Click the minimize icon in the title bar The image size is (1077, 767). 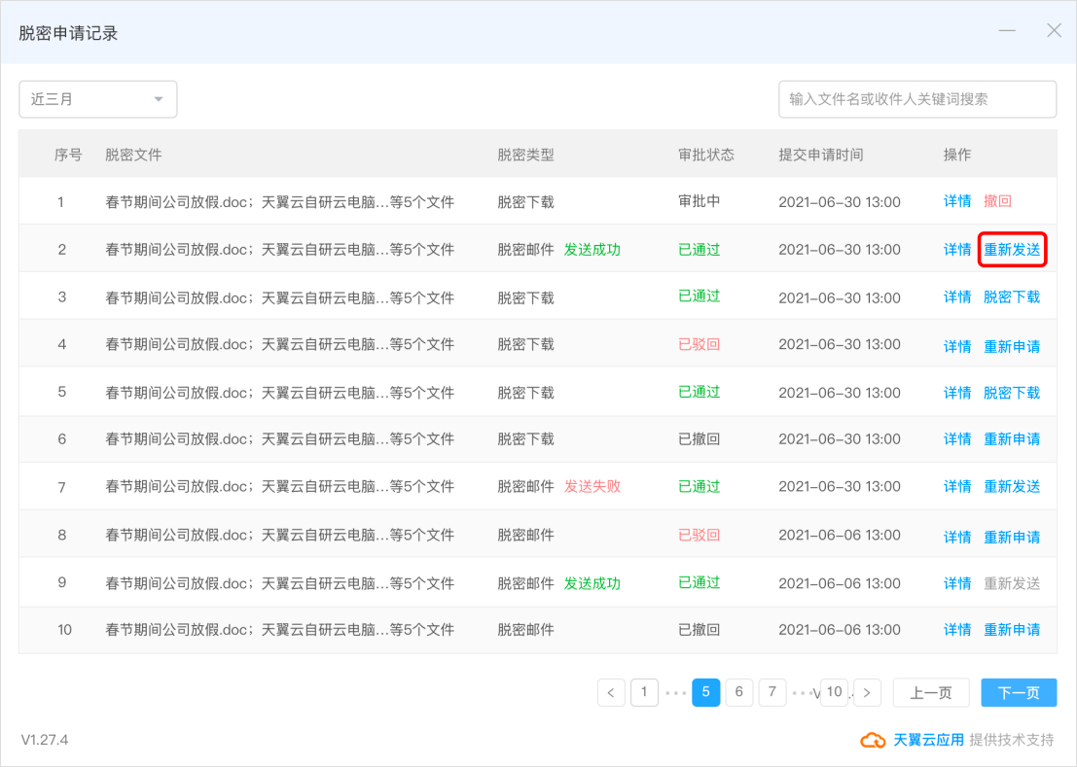point(1007,30)
